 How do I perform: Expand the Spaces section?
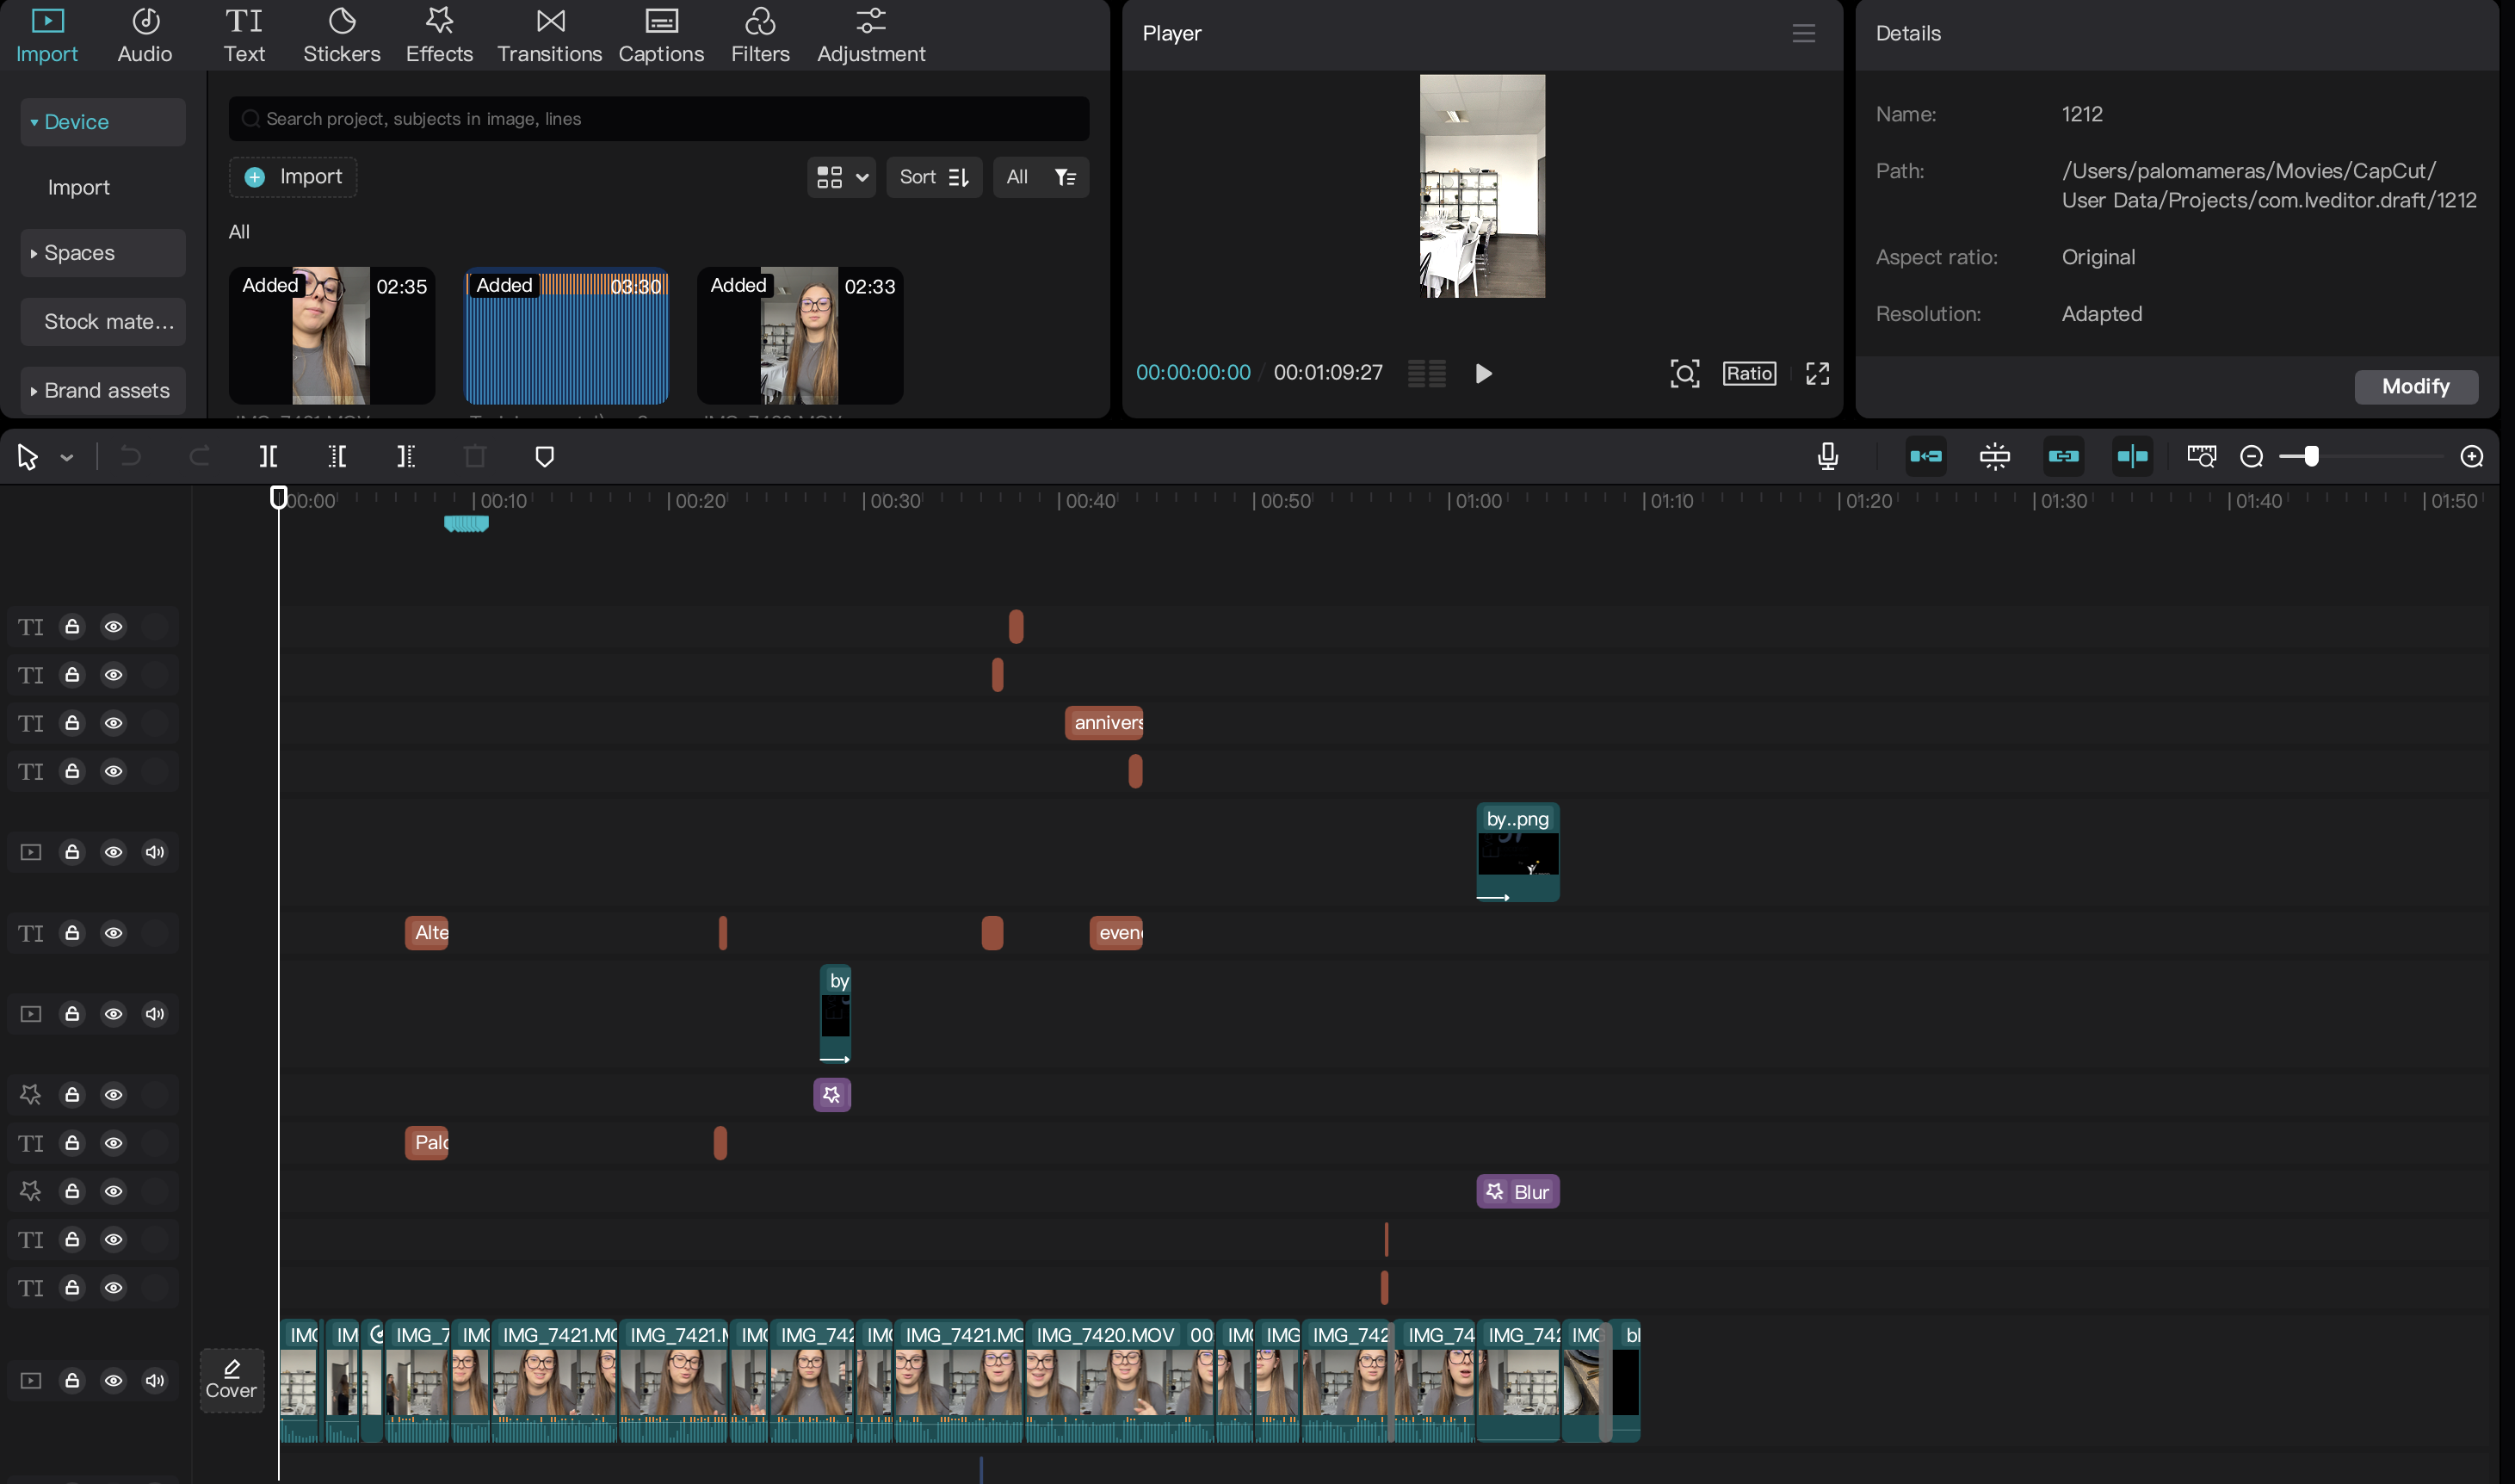[x=79, y=253]
